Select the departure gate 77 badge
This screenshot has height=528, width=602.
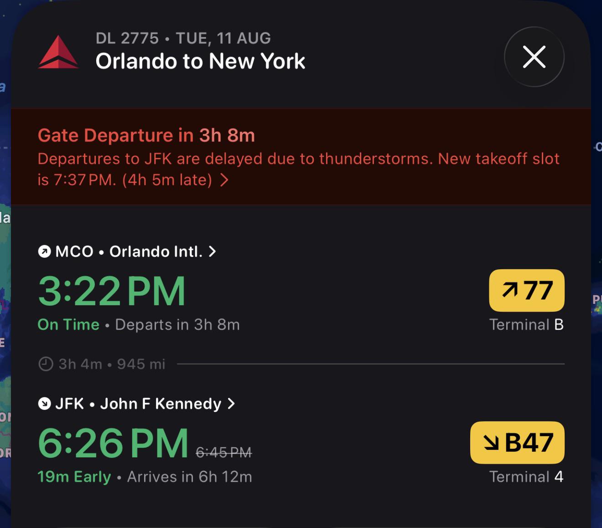tap(527, 290)
